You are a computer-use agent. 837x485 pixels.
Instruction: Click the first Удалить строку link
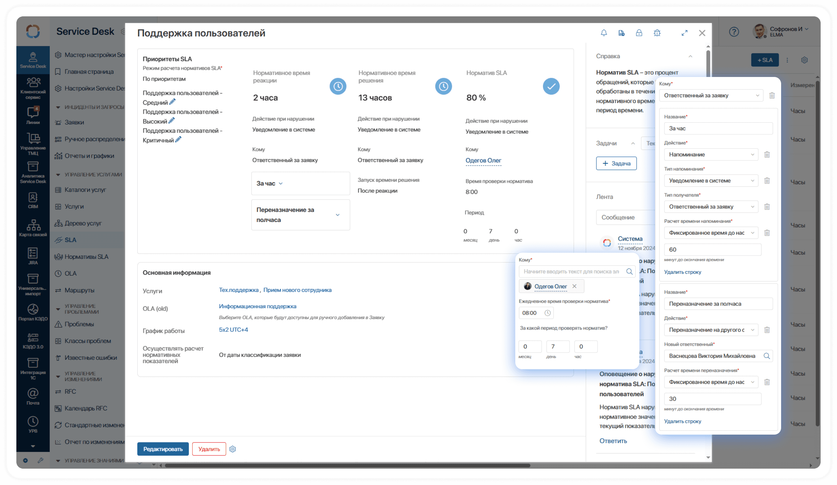click(682, 272)
